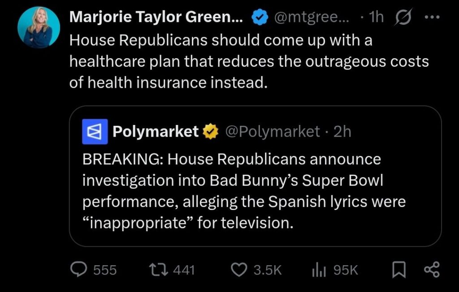The width and height of the screenshot is (459, 292).
Task: Click the Polymarket blue logo avatar
Action: (95, 132)
